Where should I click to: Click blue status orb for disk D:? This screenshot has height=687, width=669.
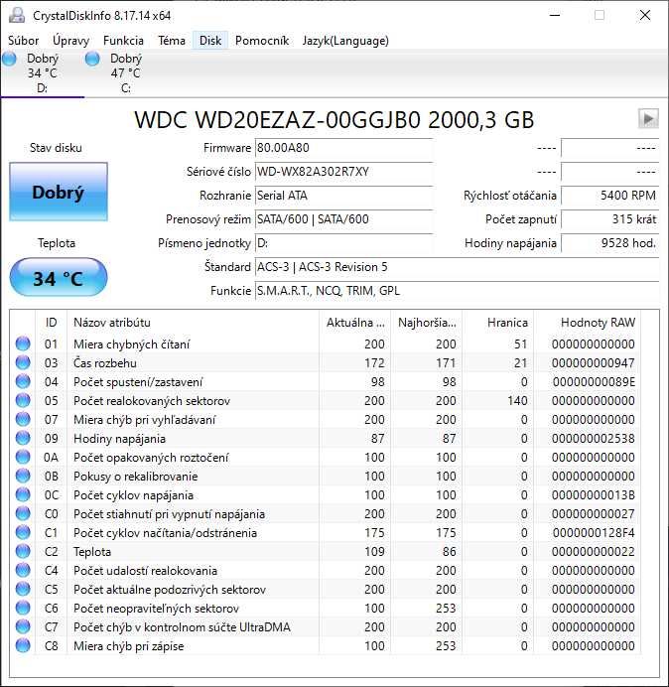pos(9,59)
